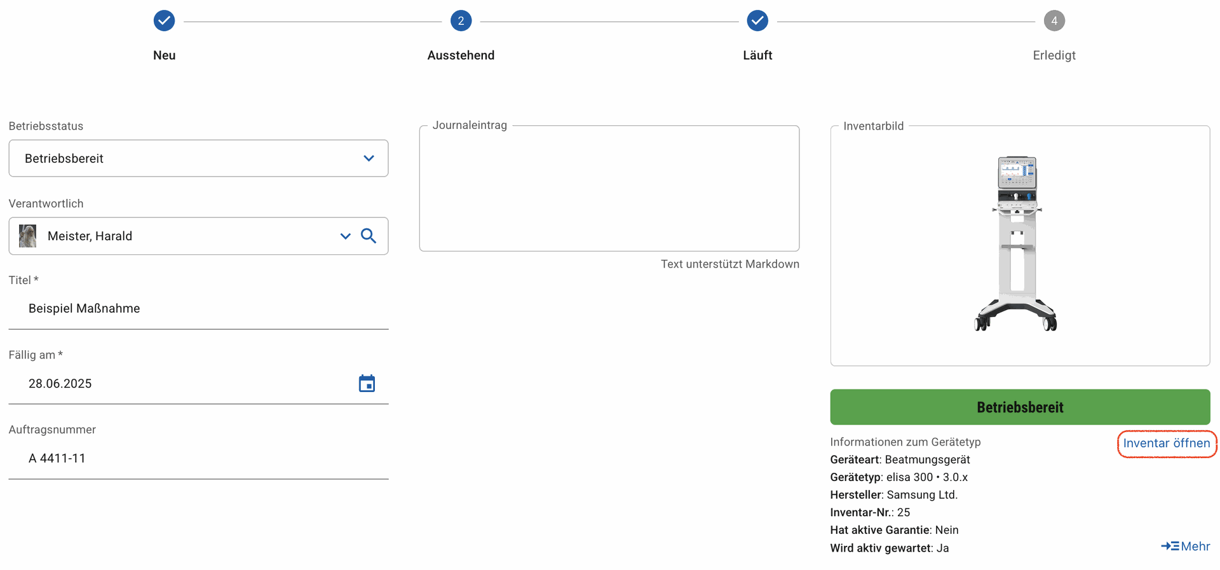Click the green Betriebsbereit status button
The image size is (1220, 570).
coord(1020,407)
